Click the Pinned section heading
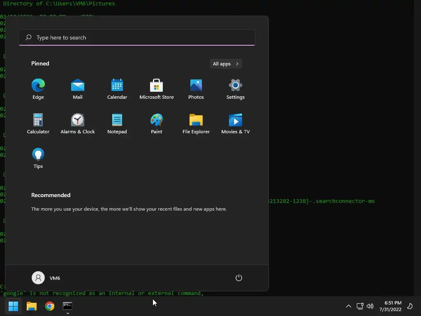Viewport: 421px width, 316px height. click(40, 63)
